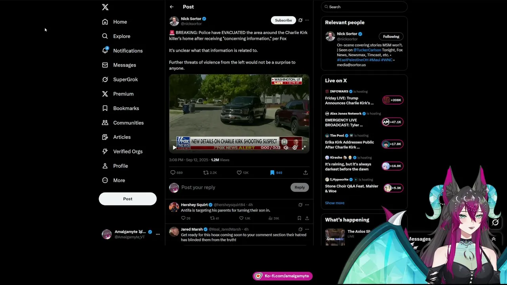Click the Grok floating icon near Messages
Image resolution: width=507 pixels, height=285 pixels.
[x=495, y=222]
